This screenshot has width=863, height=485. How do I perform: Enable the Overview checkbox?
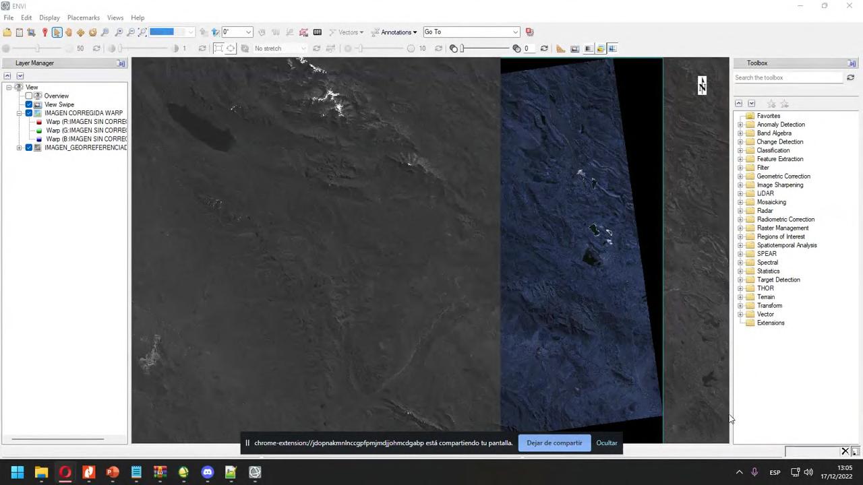point(29,96)
